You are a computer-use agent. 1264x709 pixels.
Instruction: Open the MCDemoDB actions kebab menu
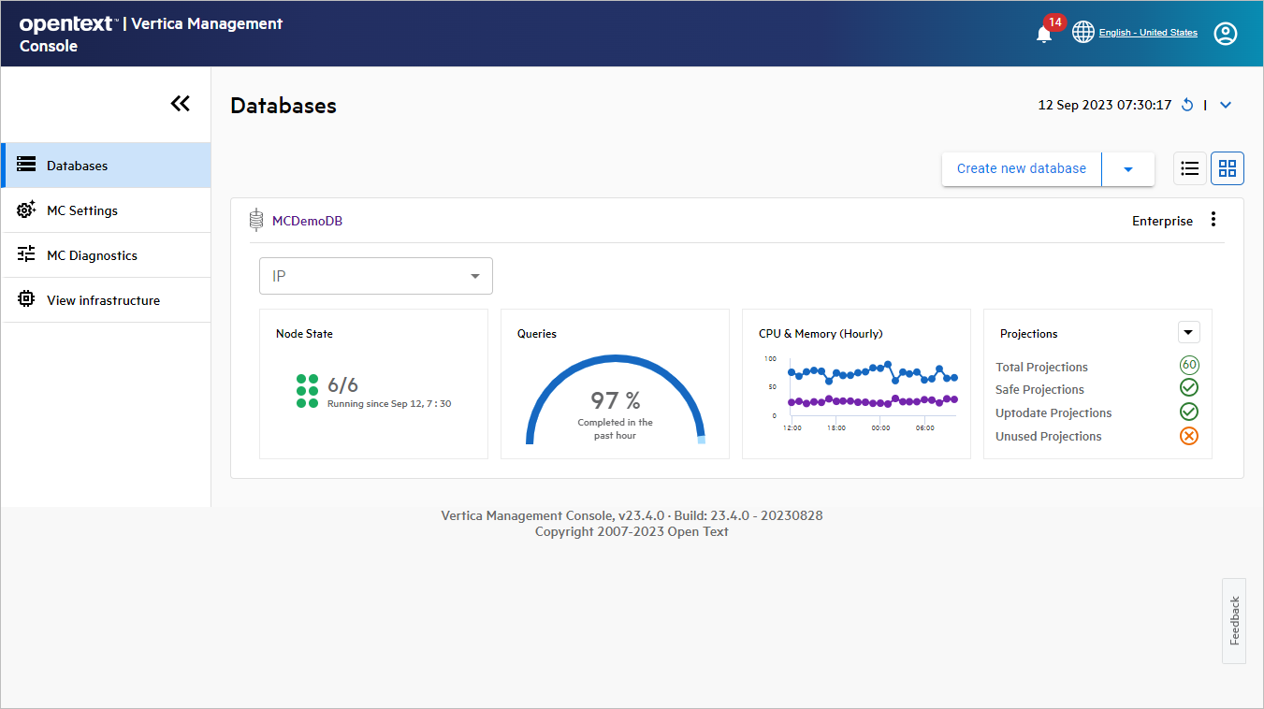[x=1213, y=219]
